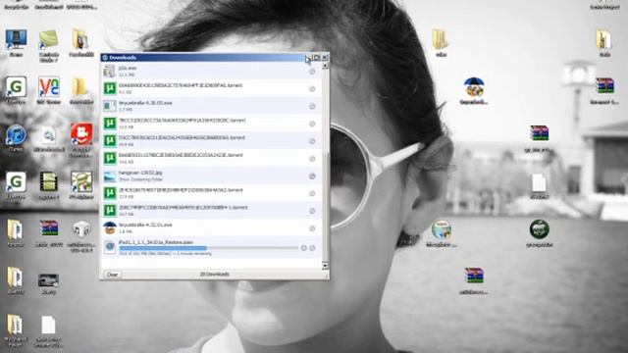Viewport: 628px width, 353px height.
Task: Click the uTorrent icon of the 16.7 KB torrent download
Action: click(109, 211)
